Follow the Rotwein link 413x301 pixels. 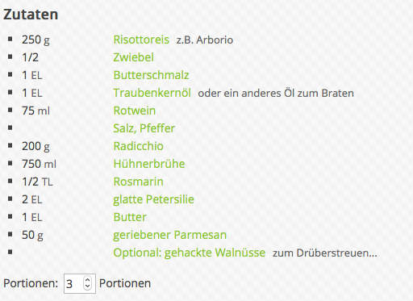point(135,111)
